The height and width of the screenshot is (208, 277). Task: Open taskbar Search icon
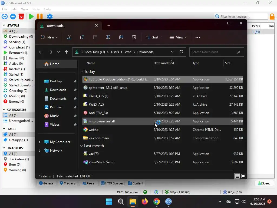pyautogui.click(x=121, y=201)
